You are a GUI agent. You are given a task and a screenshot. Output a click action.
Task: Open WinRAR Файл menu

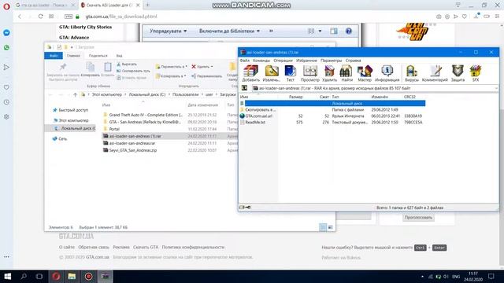pos(245,61)
